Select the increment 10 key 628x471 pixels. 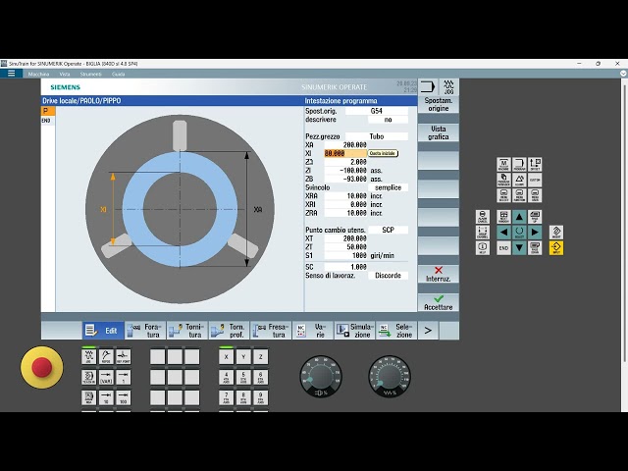coord(106,397)
